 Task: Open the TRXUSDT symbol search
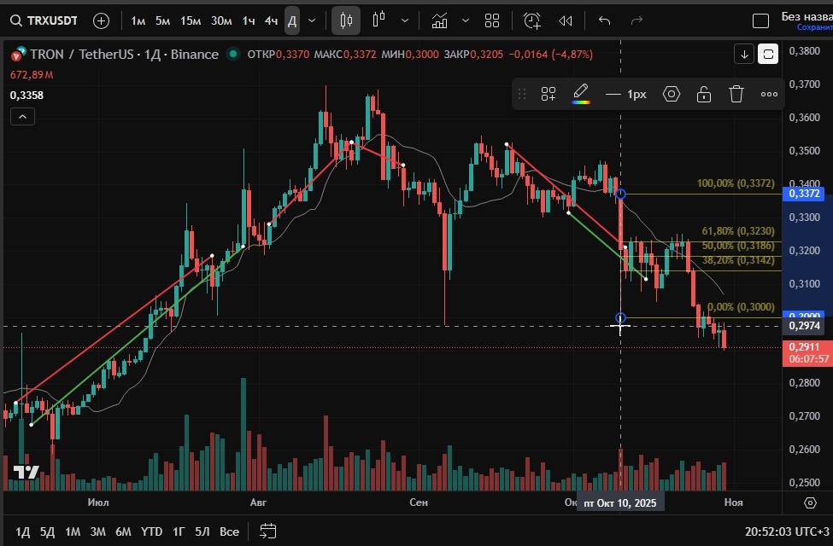click(50, 20)
